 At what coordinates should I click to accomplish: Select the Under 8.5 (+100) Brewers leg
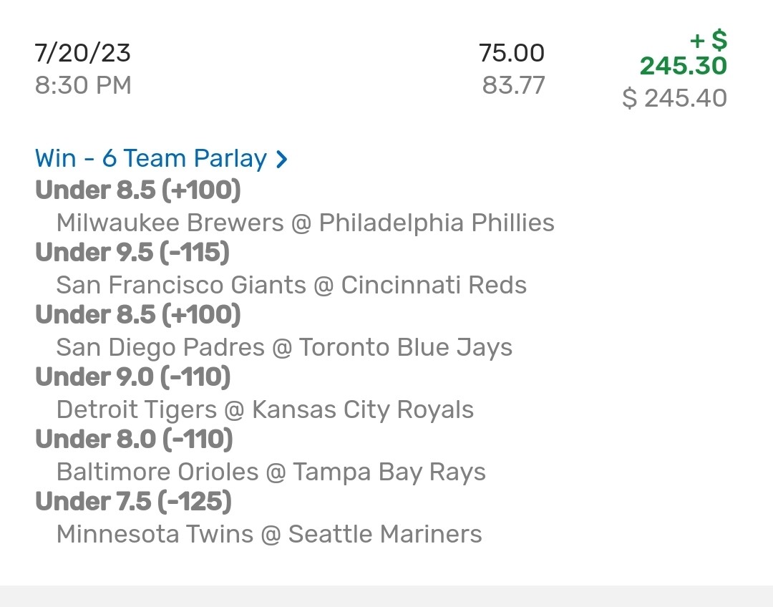coord(138,190)
